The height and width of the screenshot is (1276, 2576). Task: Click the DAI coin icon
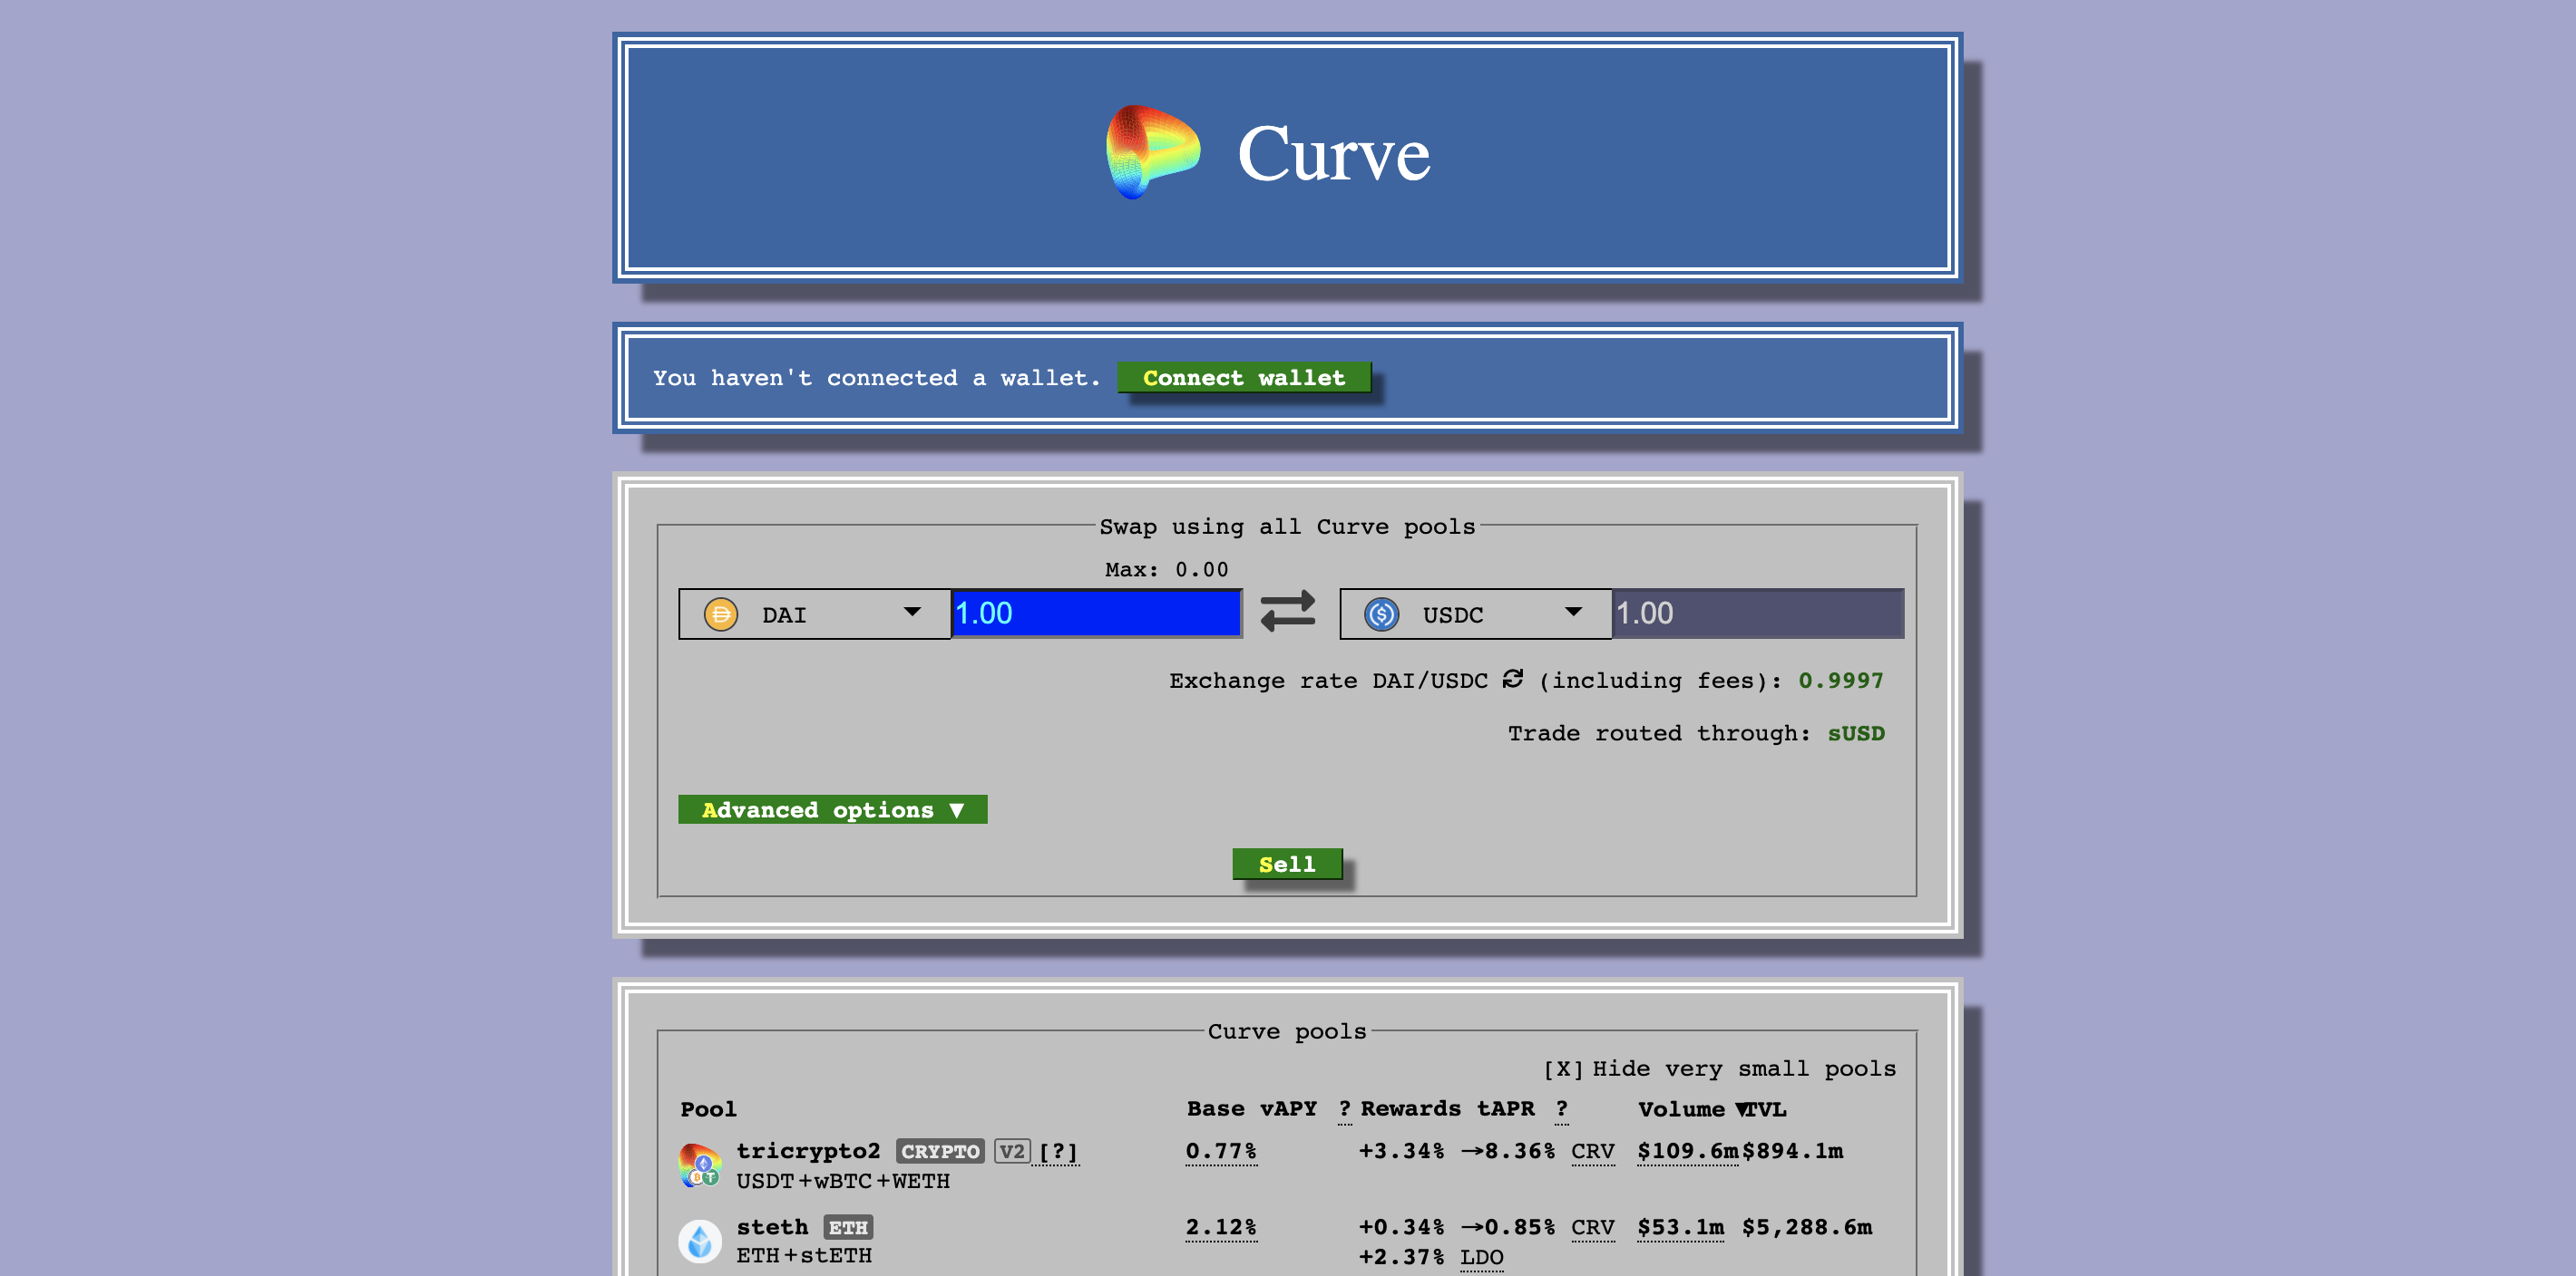coord(720,614)
